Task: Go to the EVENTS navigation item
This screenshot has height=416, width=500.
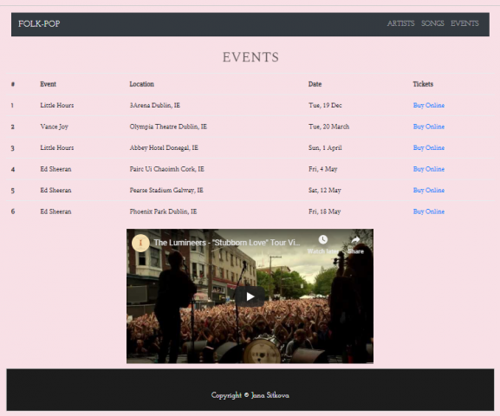Action: click(464, 23)
